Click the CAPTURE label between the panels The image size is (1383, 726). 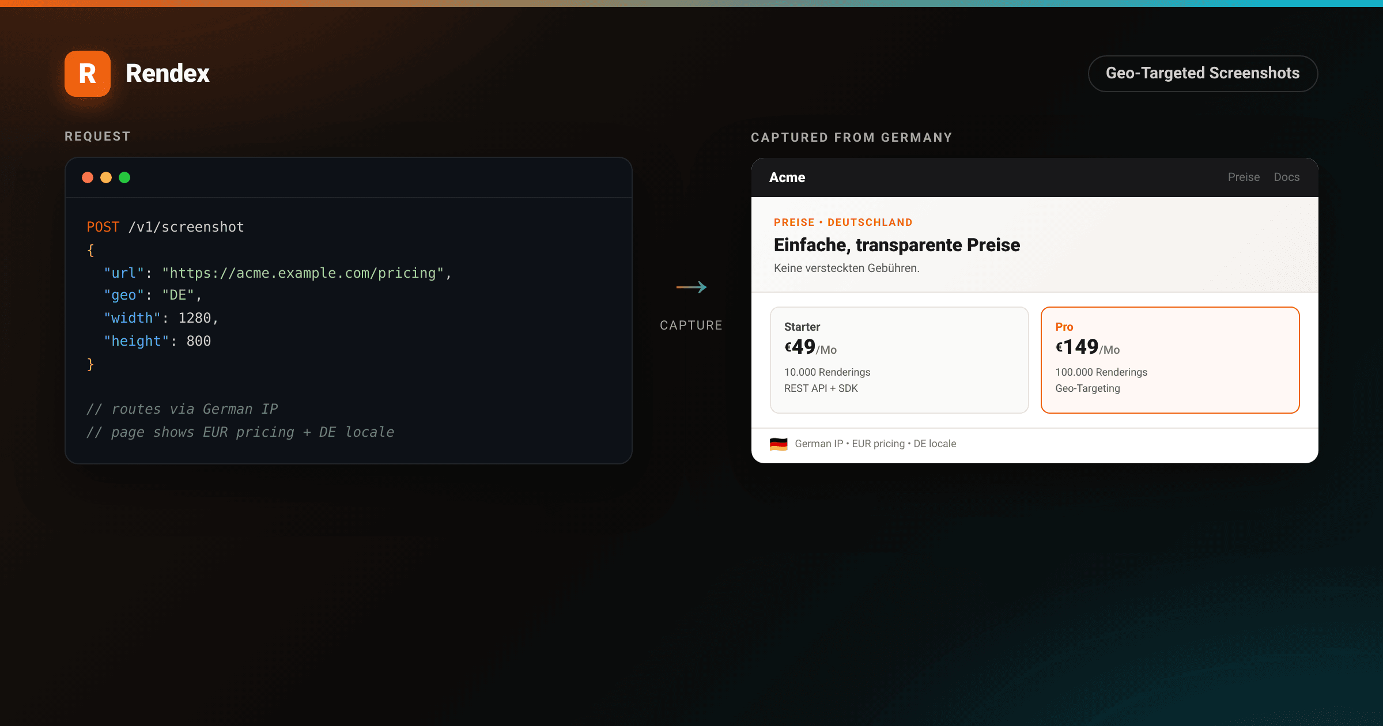click(x=691, y=326)
